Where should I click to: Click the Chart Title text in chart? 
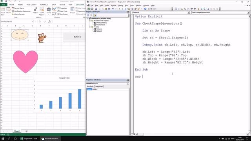coord(64,78)
